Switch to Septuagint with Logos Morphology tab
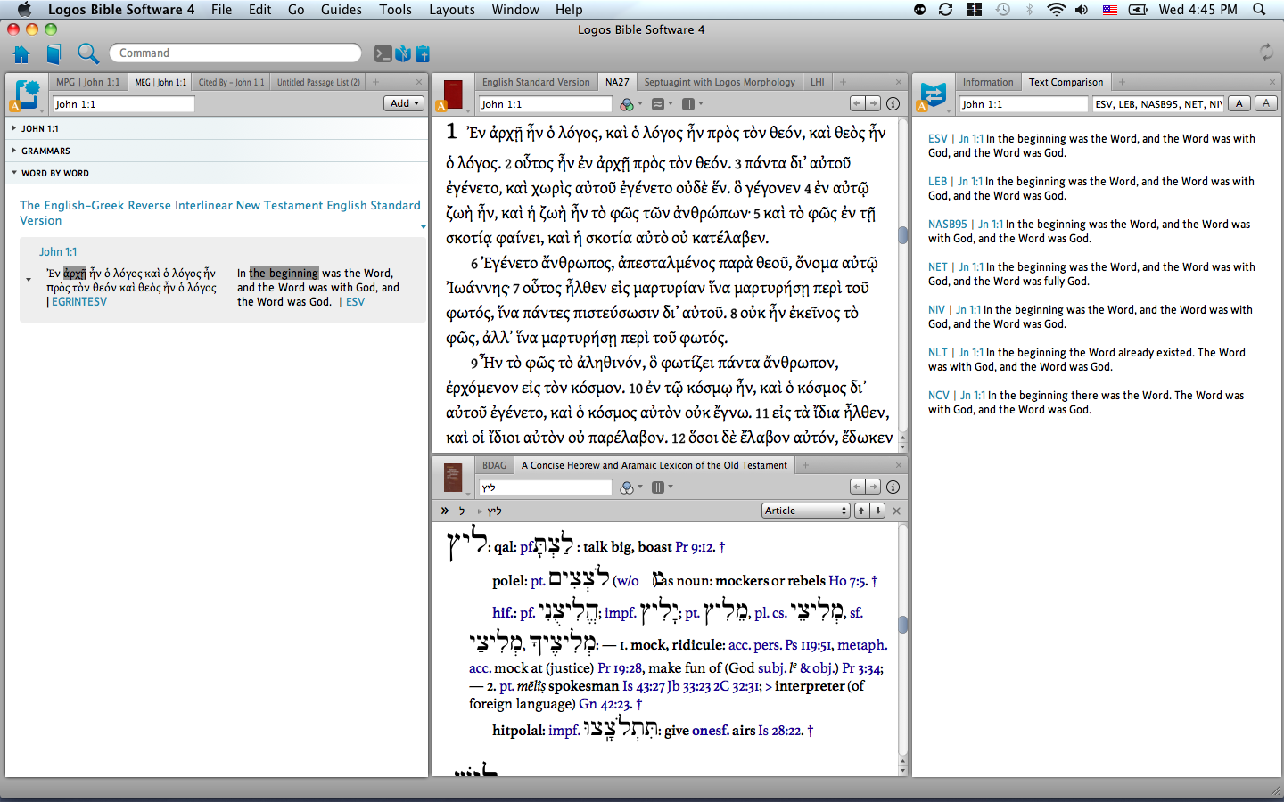Image resolution: width=1284 pixels, height=802 pixels. pos(720,82)
